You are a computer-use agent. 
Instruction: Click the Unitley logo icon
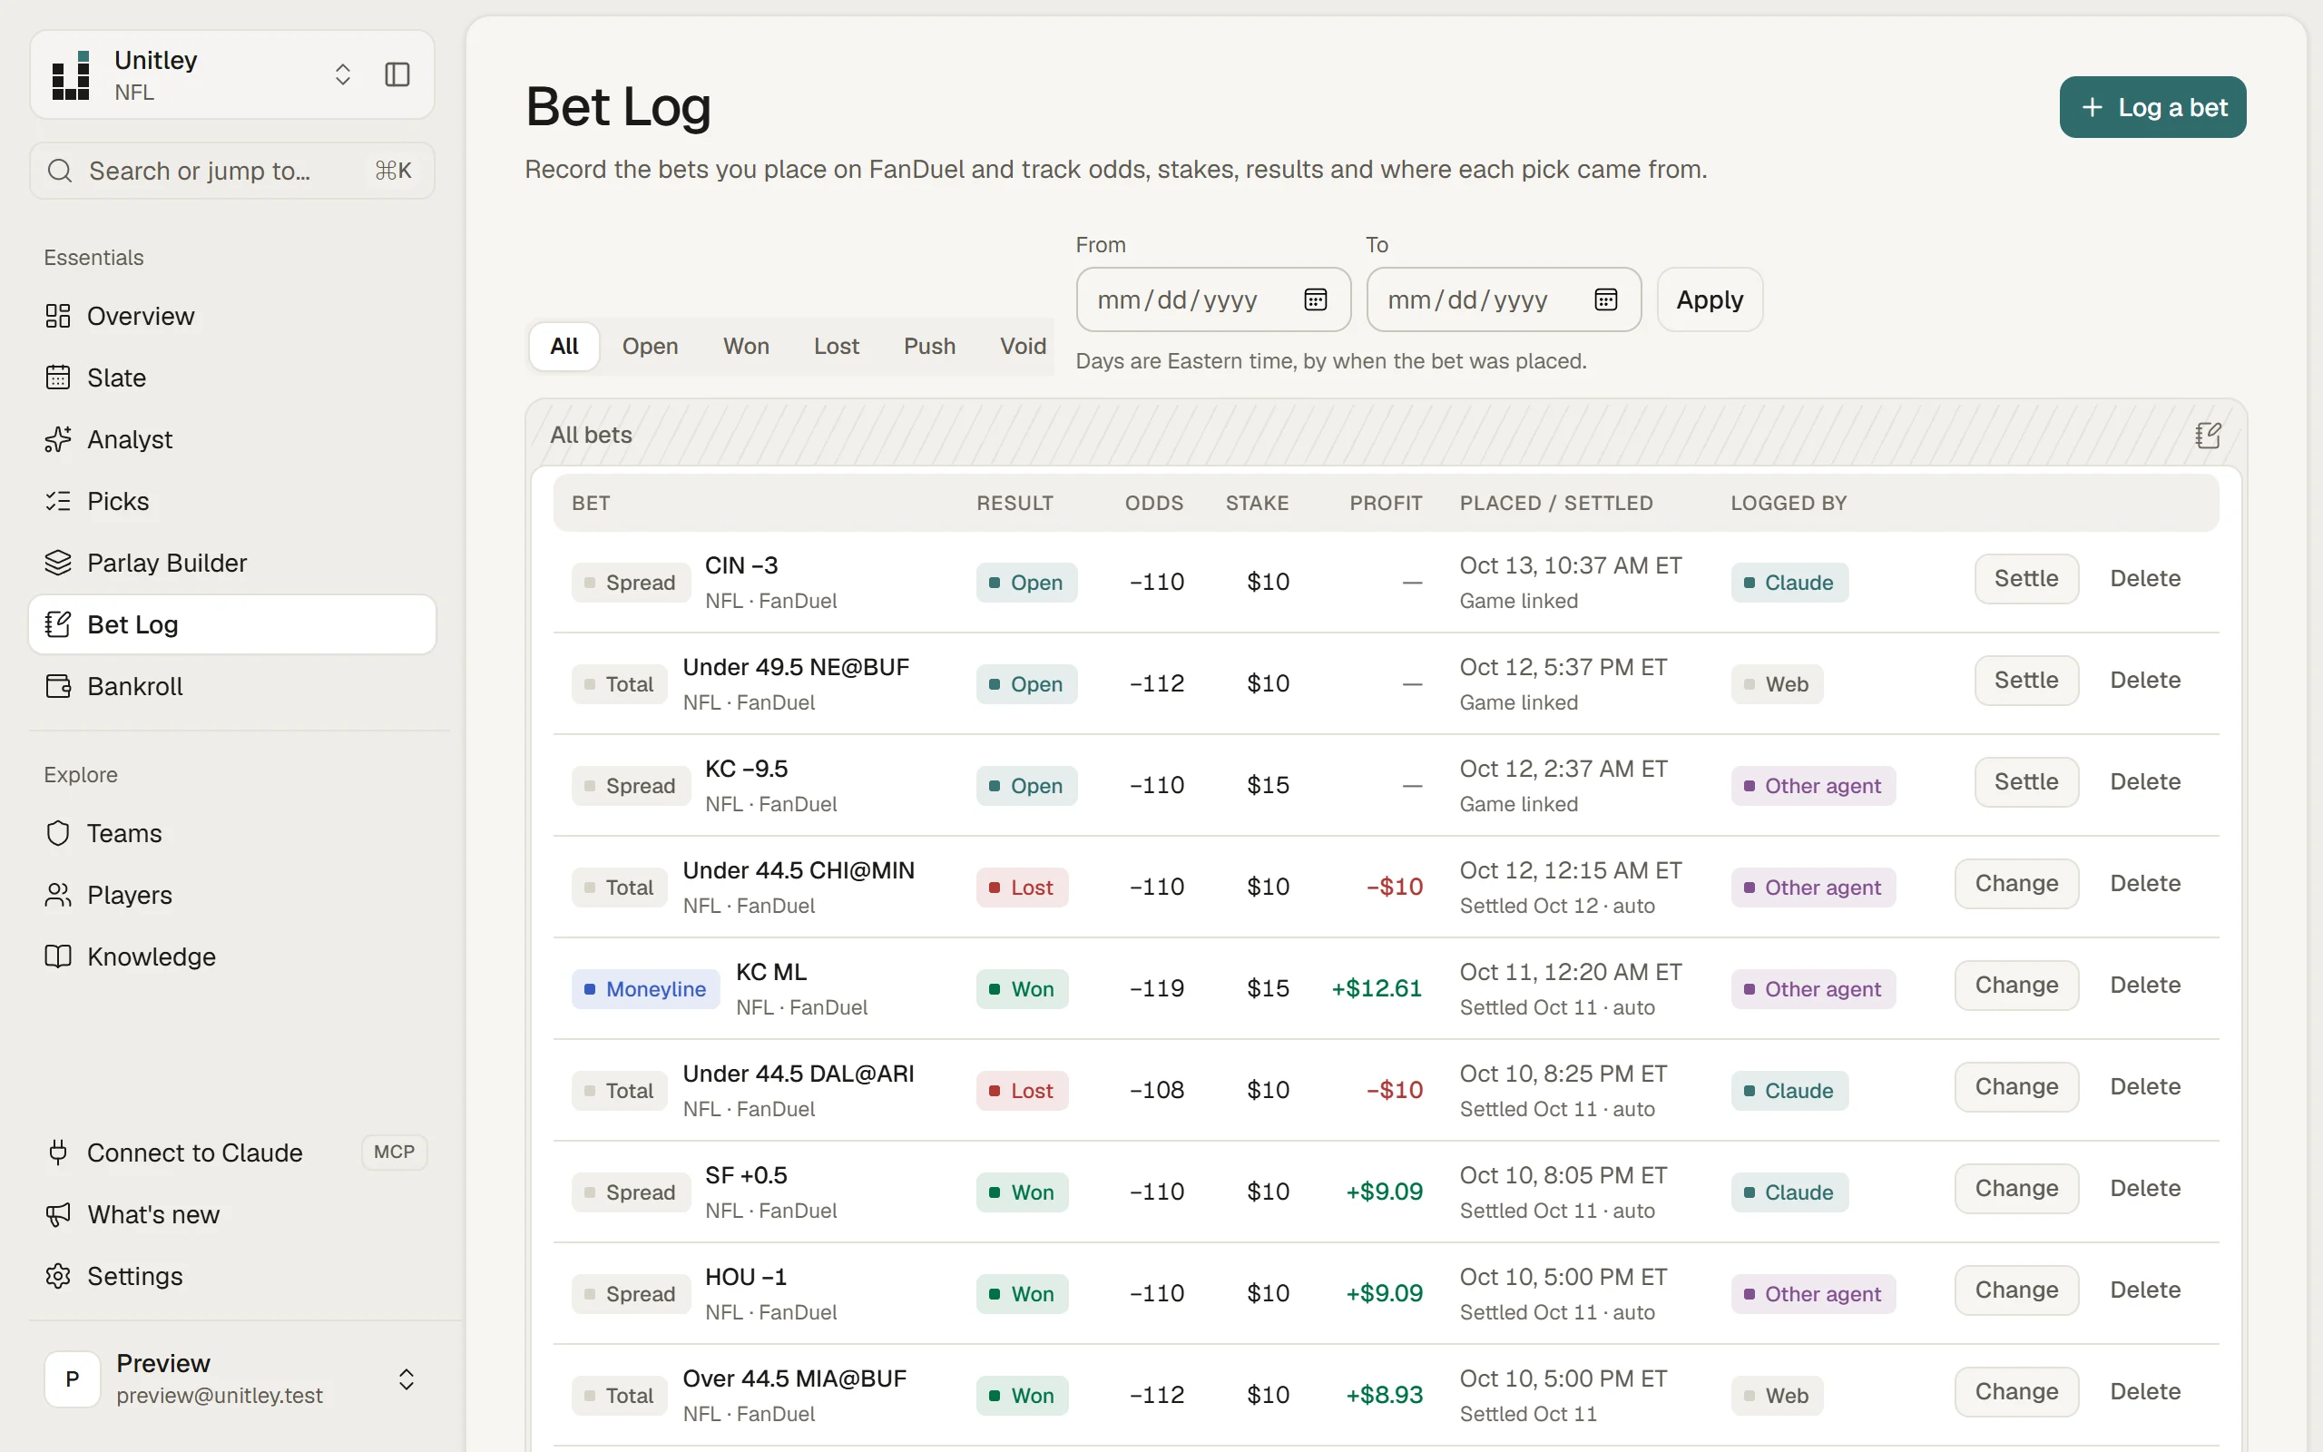click(x=70, y=75)
